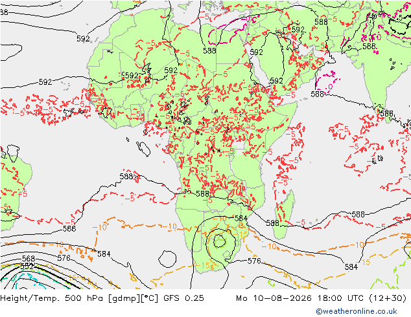Click the '552' height contour label
Image resolution: width=411 pixels, height=317 pixels.
(27, 267)
